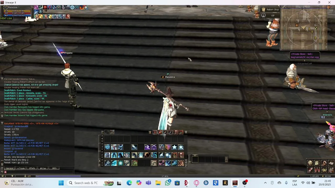Add a slot with the plus button
This screenshot has height=188, width=335.
pyautogui.click(x=226, y=158)
